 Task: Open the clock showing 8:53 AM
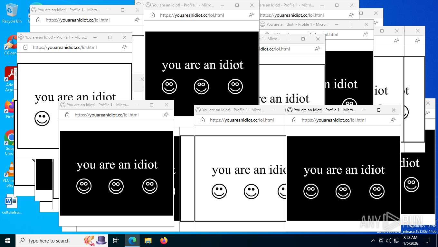(410, 240)
